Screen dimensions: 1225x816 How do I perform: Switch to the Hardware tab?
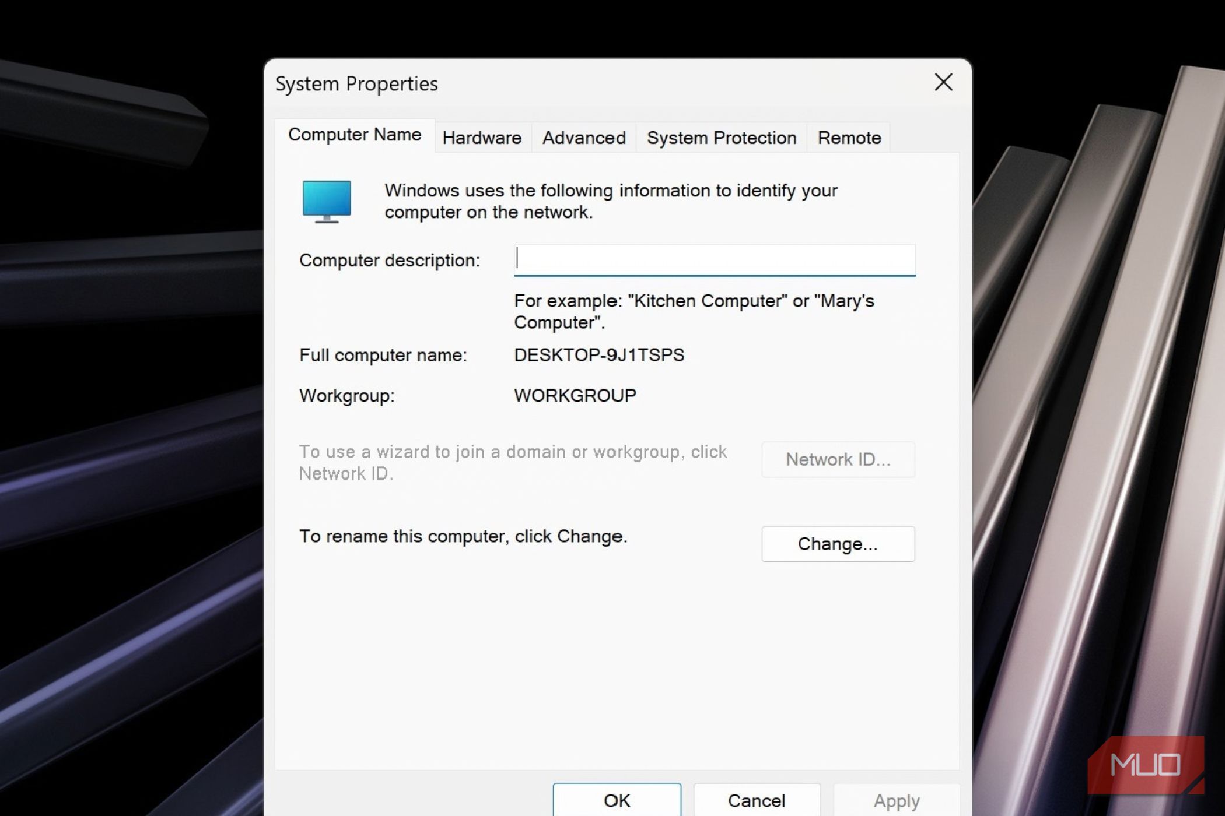point(482,138)
